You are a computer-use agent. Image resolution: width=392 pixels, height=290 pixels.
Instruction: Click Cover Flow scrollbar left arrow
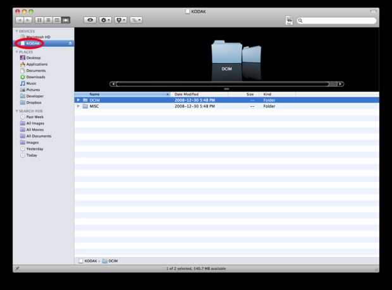pos(113,84)
